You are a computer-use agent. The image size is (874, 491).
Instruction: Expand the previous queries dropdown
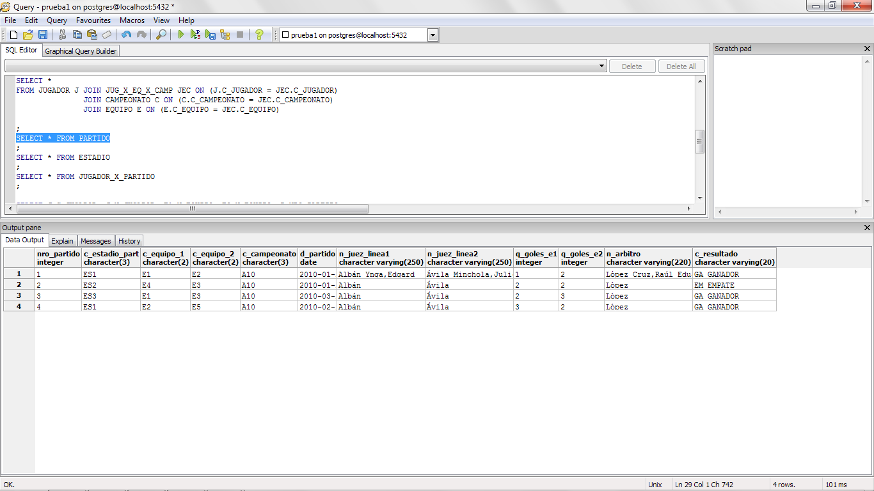click(601, 65)
